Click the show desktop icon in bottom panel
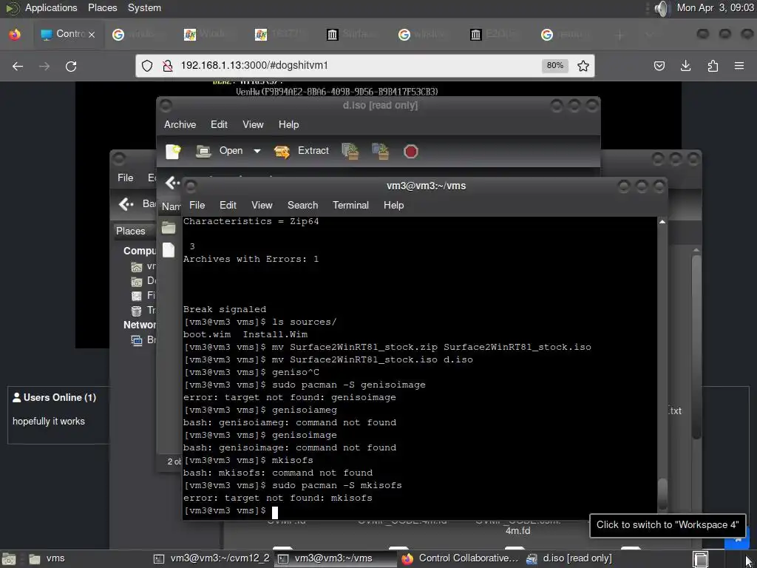This screenshot has height=568, width=757. 9,559
